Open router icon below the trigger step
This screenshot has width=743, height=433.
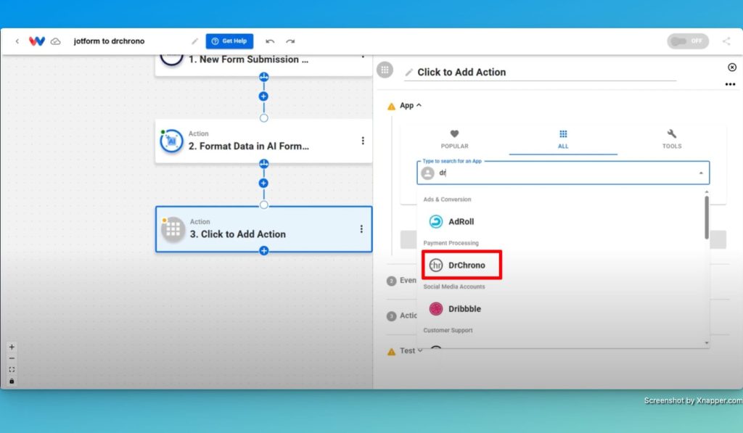click(264, 77)
